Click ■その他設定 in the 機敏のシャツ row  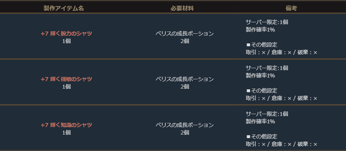click(262, 91)
